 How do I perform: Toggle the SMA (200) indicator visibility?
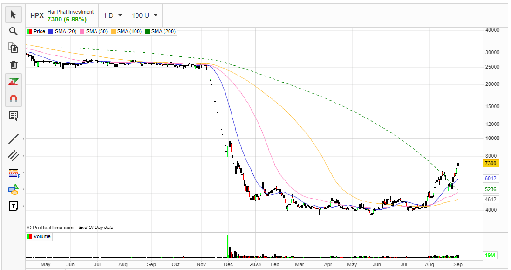point(160,31)
